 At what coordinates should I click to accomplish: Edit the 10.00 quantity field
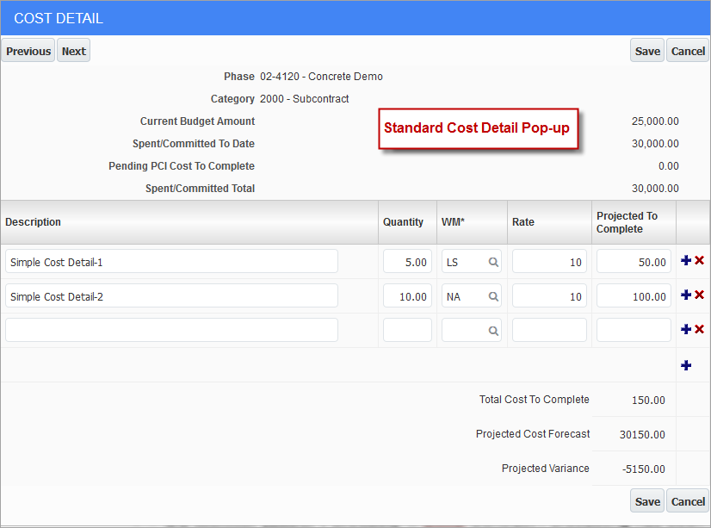(x=407, y=295)
